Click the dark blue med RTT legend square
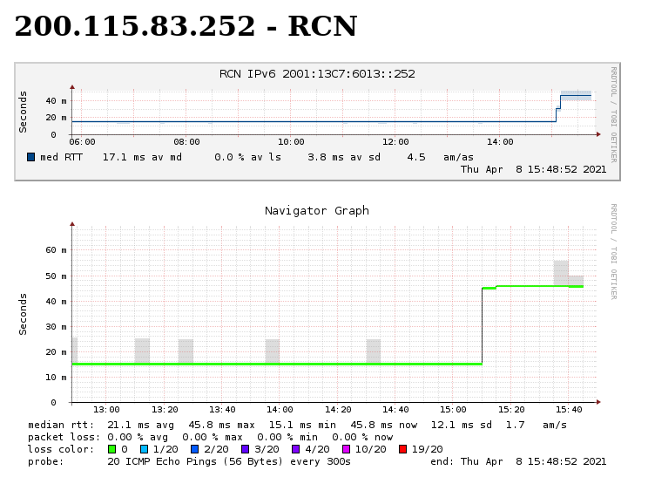This screenshot has height=477, width=648. [31, 157]
